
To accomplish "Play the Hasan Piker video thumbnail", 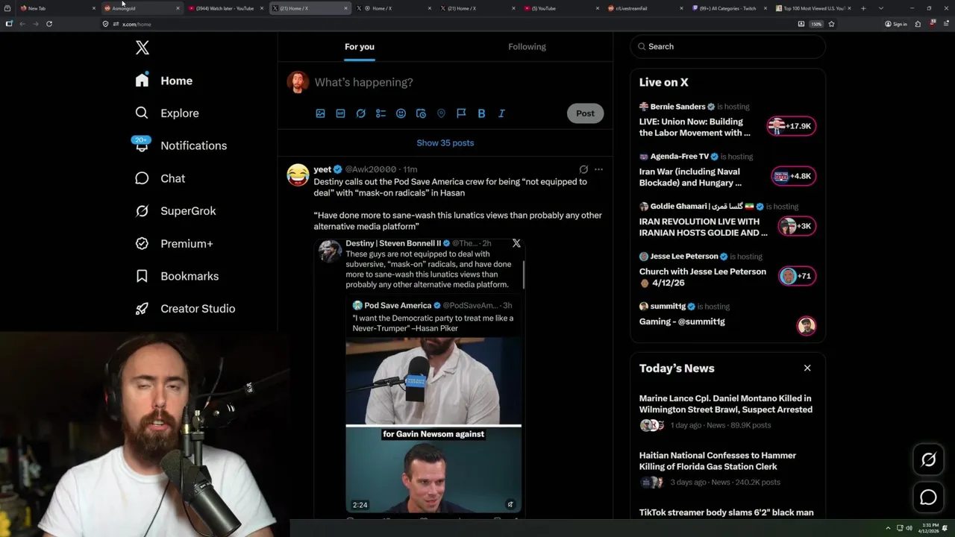I will [x=433, y=425].
